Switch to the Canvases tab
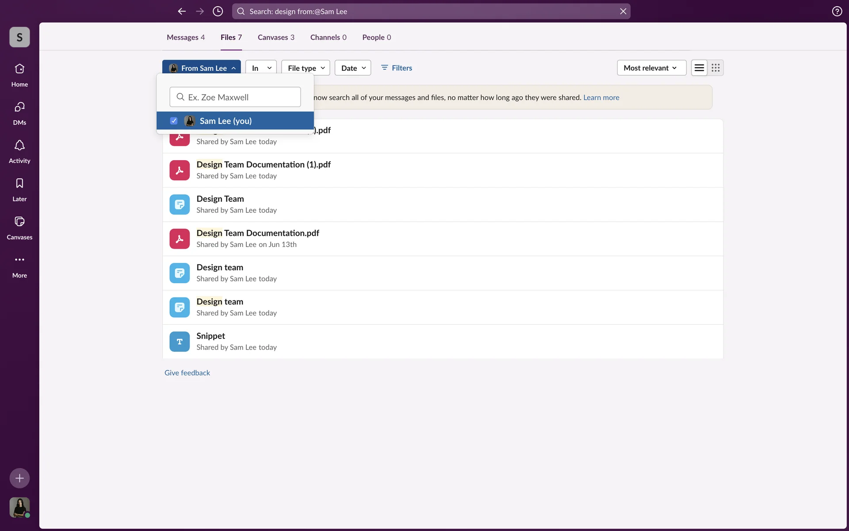Screen dimensions: 849x531 point(275,37)
